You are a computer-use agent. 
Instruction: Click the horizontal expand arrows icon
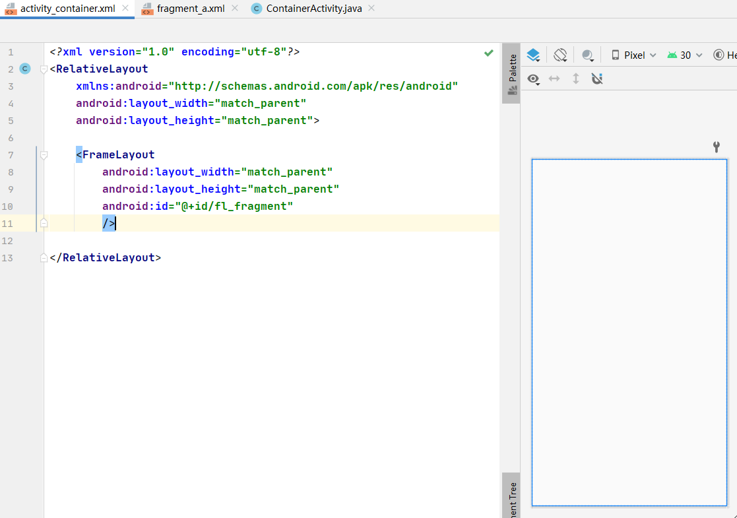554,79
